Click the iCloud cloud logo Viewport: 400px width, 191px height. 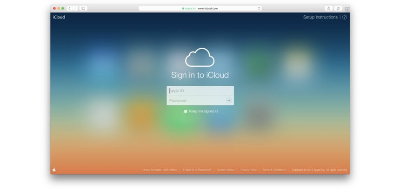point(200,57)
